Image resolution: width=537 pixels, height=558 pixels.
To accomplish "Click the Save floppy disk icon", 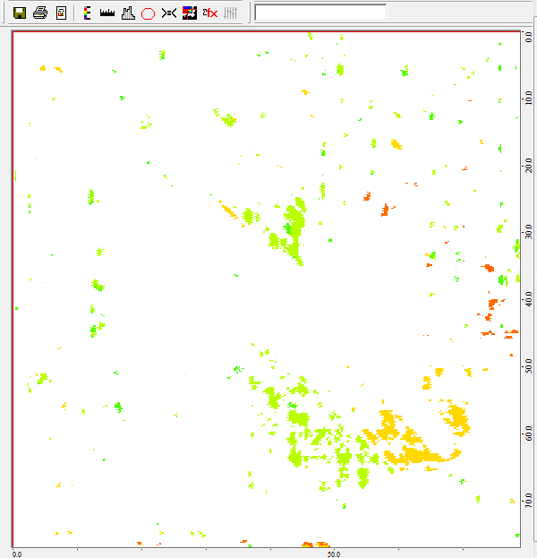I will pos(19,13).
